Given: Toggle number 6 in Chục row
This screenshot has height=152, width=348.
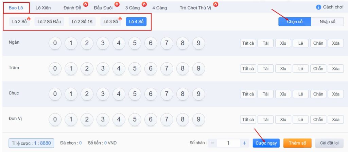Looking at the screenshot, I should pos(151,94).
